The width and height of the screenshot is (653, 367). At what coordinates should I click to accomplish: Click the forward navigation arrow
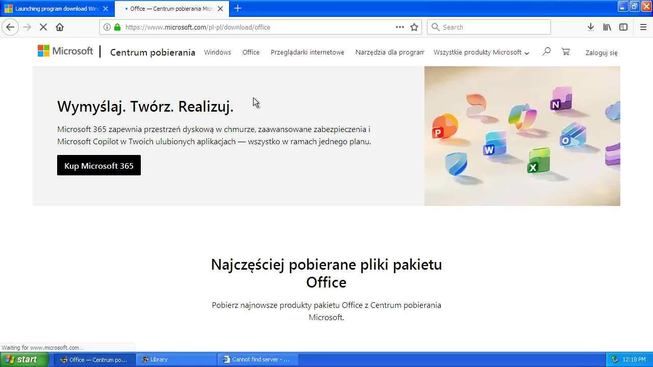(27, 27)
